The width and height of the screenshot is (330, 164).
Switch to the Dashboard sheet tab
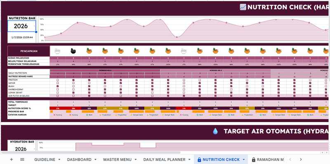pos(79,159)
